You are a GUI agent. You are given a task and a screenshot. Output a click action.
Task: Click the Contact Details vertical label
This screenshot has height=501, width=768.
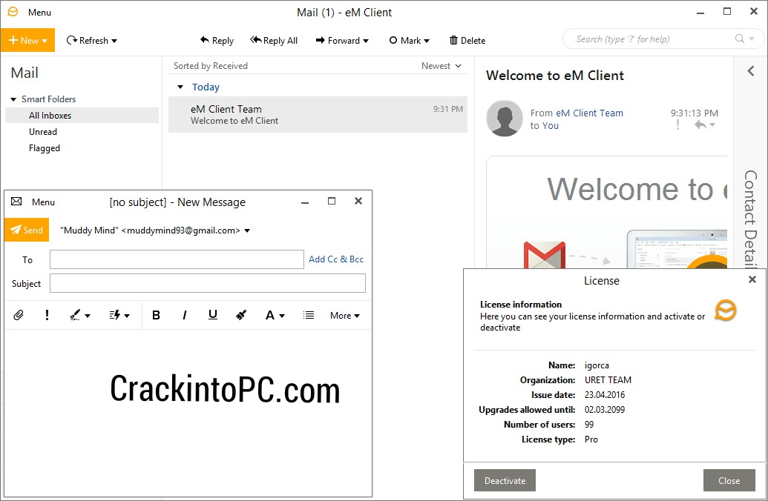[x=750, y=219]
